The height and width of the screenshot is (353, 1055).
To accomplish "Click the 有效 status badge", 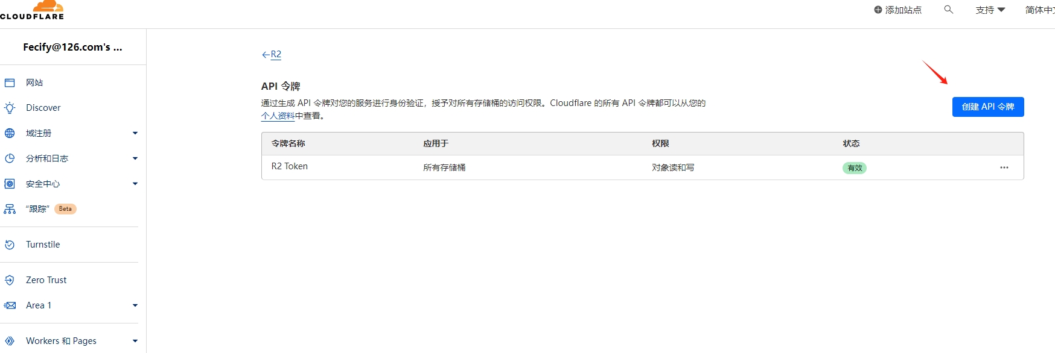I will [855, 168].
